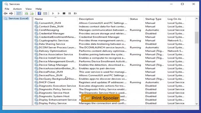Sort by the Startup Type column header
This screenshot has height=113, width=201.
pos(155,19)
